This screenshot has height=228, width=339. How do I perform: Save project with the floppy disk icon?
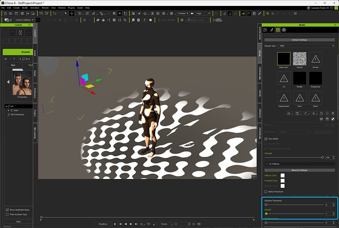coord(16,13)
